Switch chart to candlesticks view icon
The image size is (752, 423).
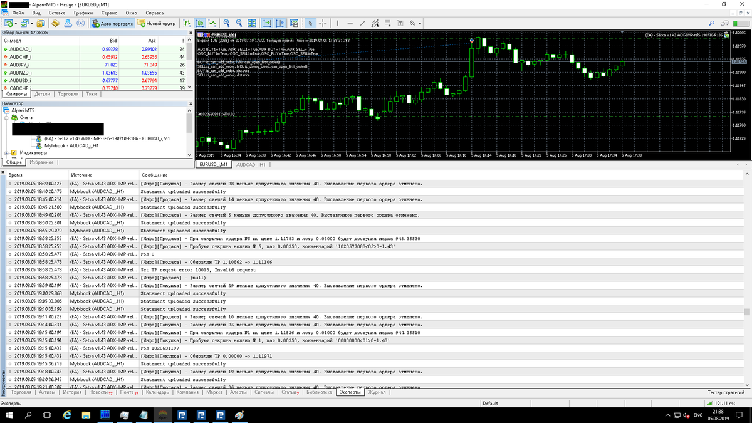(200, 23)
